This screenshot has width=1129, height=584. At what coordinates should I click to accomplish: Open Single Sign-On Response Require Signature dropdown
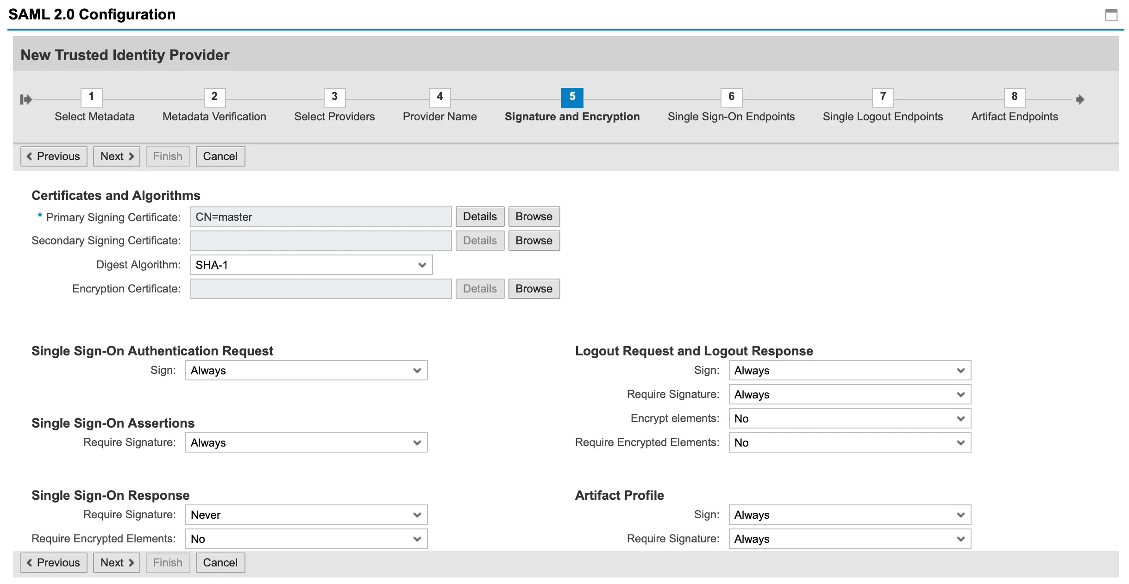click(306, 515)
